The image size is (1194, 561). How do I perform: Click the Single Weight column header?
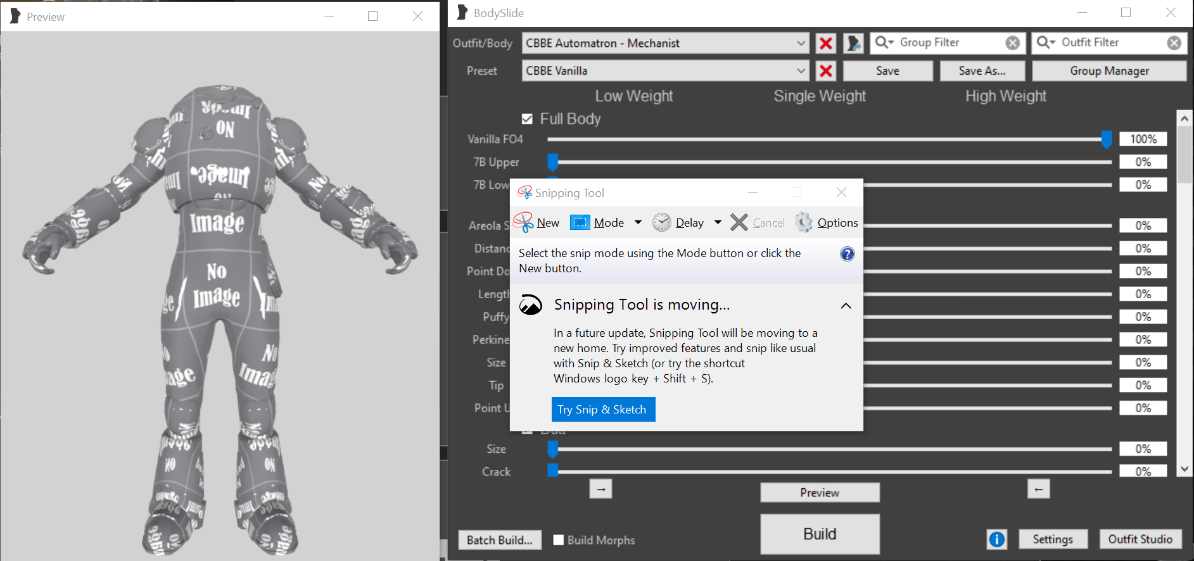[819, 96]
